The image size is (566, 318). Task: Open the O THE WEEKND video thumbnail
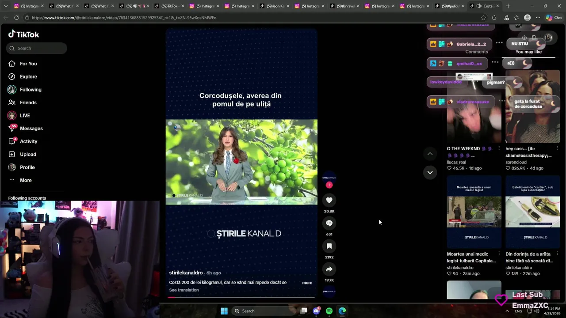pyautogui.click(x=474, y=106)
